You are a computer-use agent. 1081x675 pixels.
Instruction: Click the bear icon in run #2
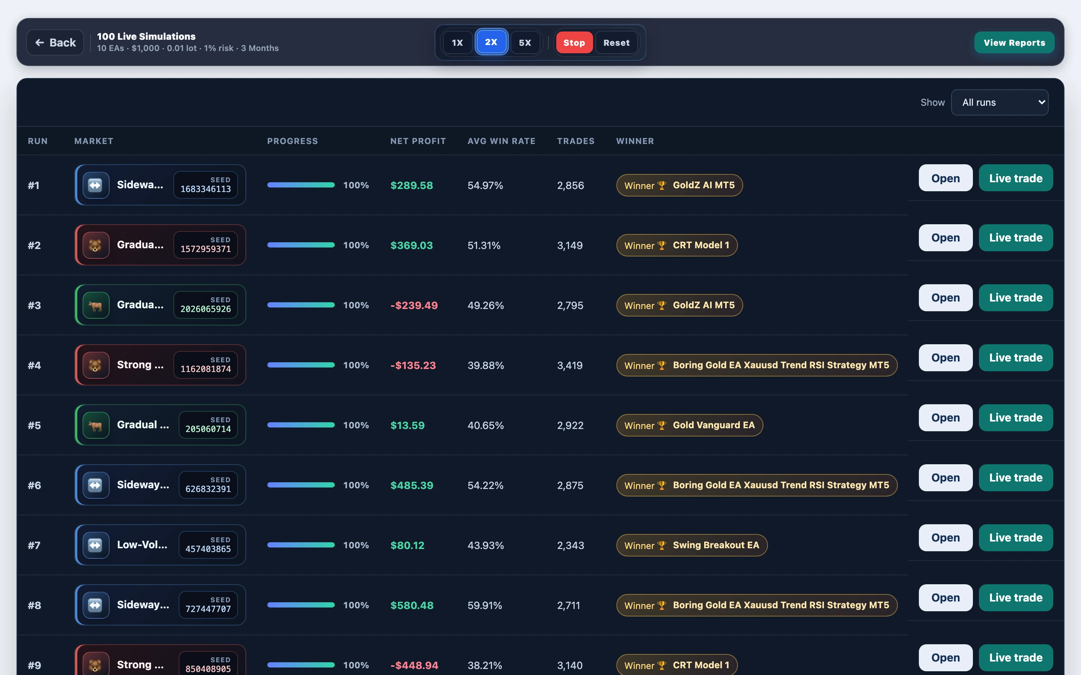coord(96,245)
